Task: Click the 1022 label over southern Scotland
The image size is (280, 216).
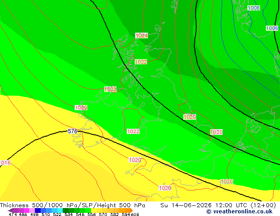Action: click(x=141, y=62)
